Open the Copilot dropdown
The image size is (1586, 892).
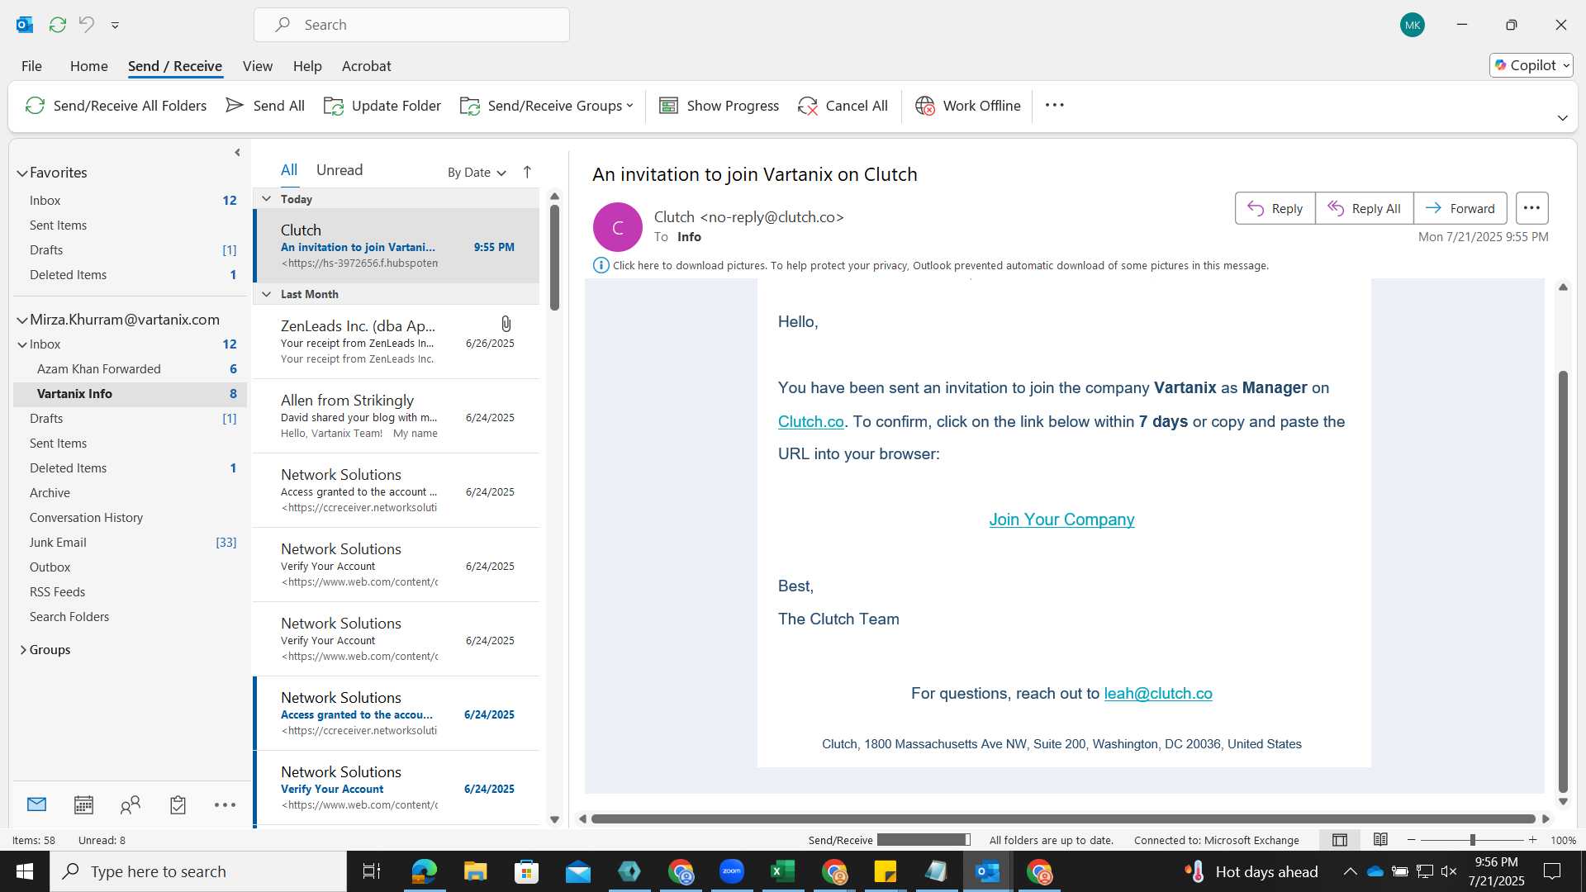point(1531,65)
